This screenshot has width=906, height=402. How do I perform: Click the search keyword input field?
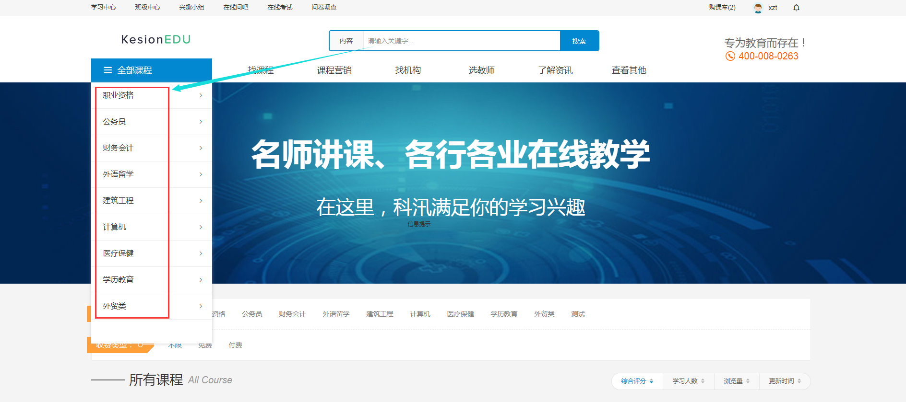tap(462, 41)
